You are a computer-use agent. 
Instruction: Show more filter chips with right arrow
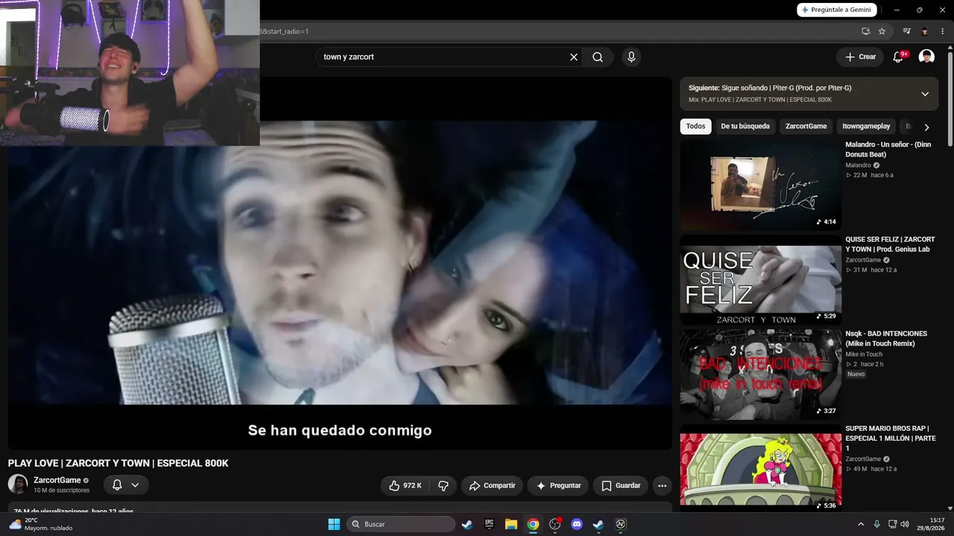pos(926,127)
